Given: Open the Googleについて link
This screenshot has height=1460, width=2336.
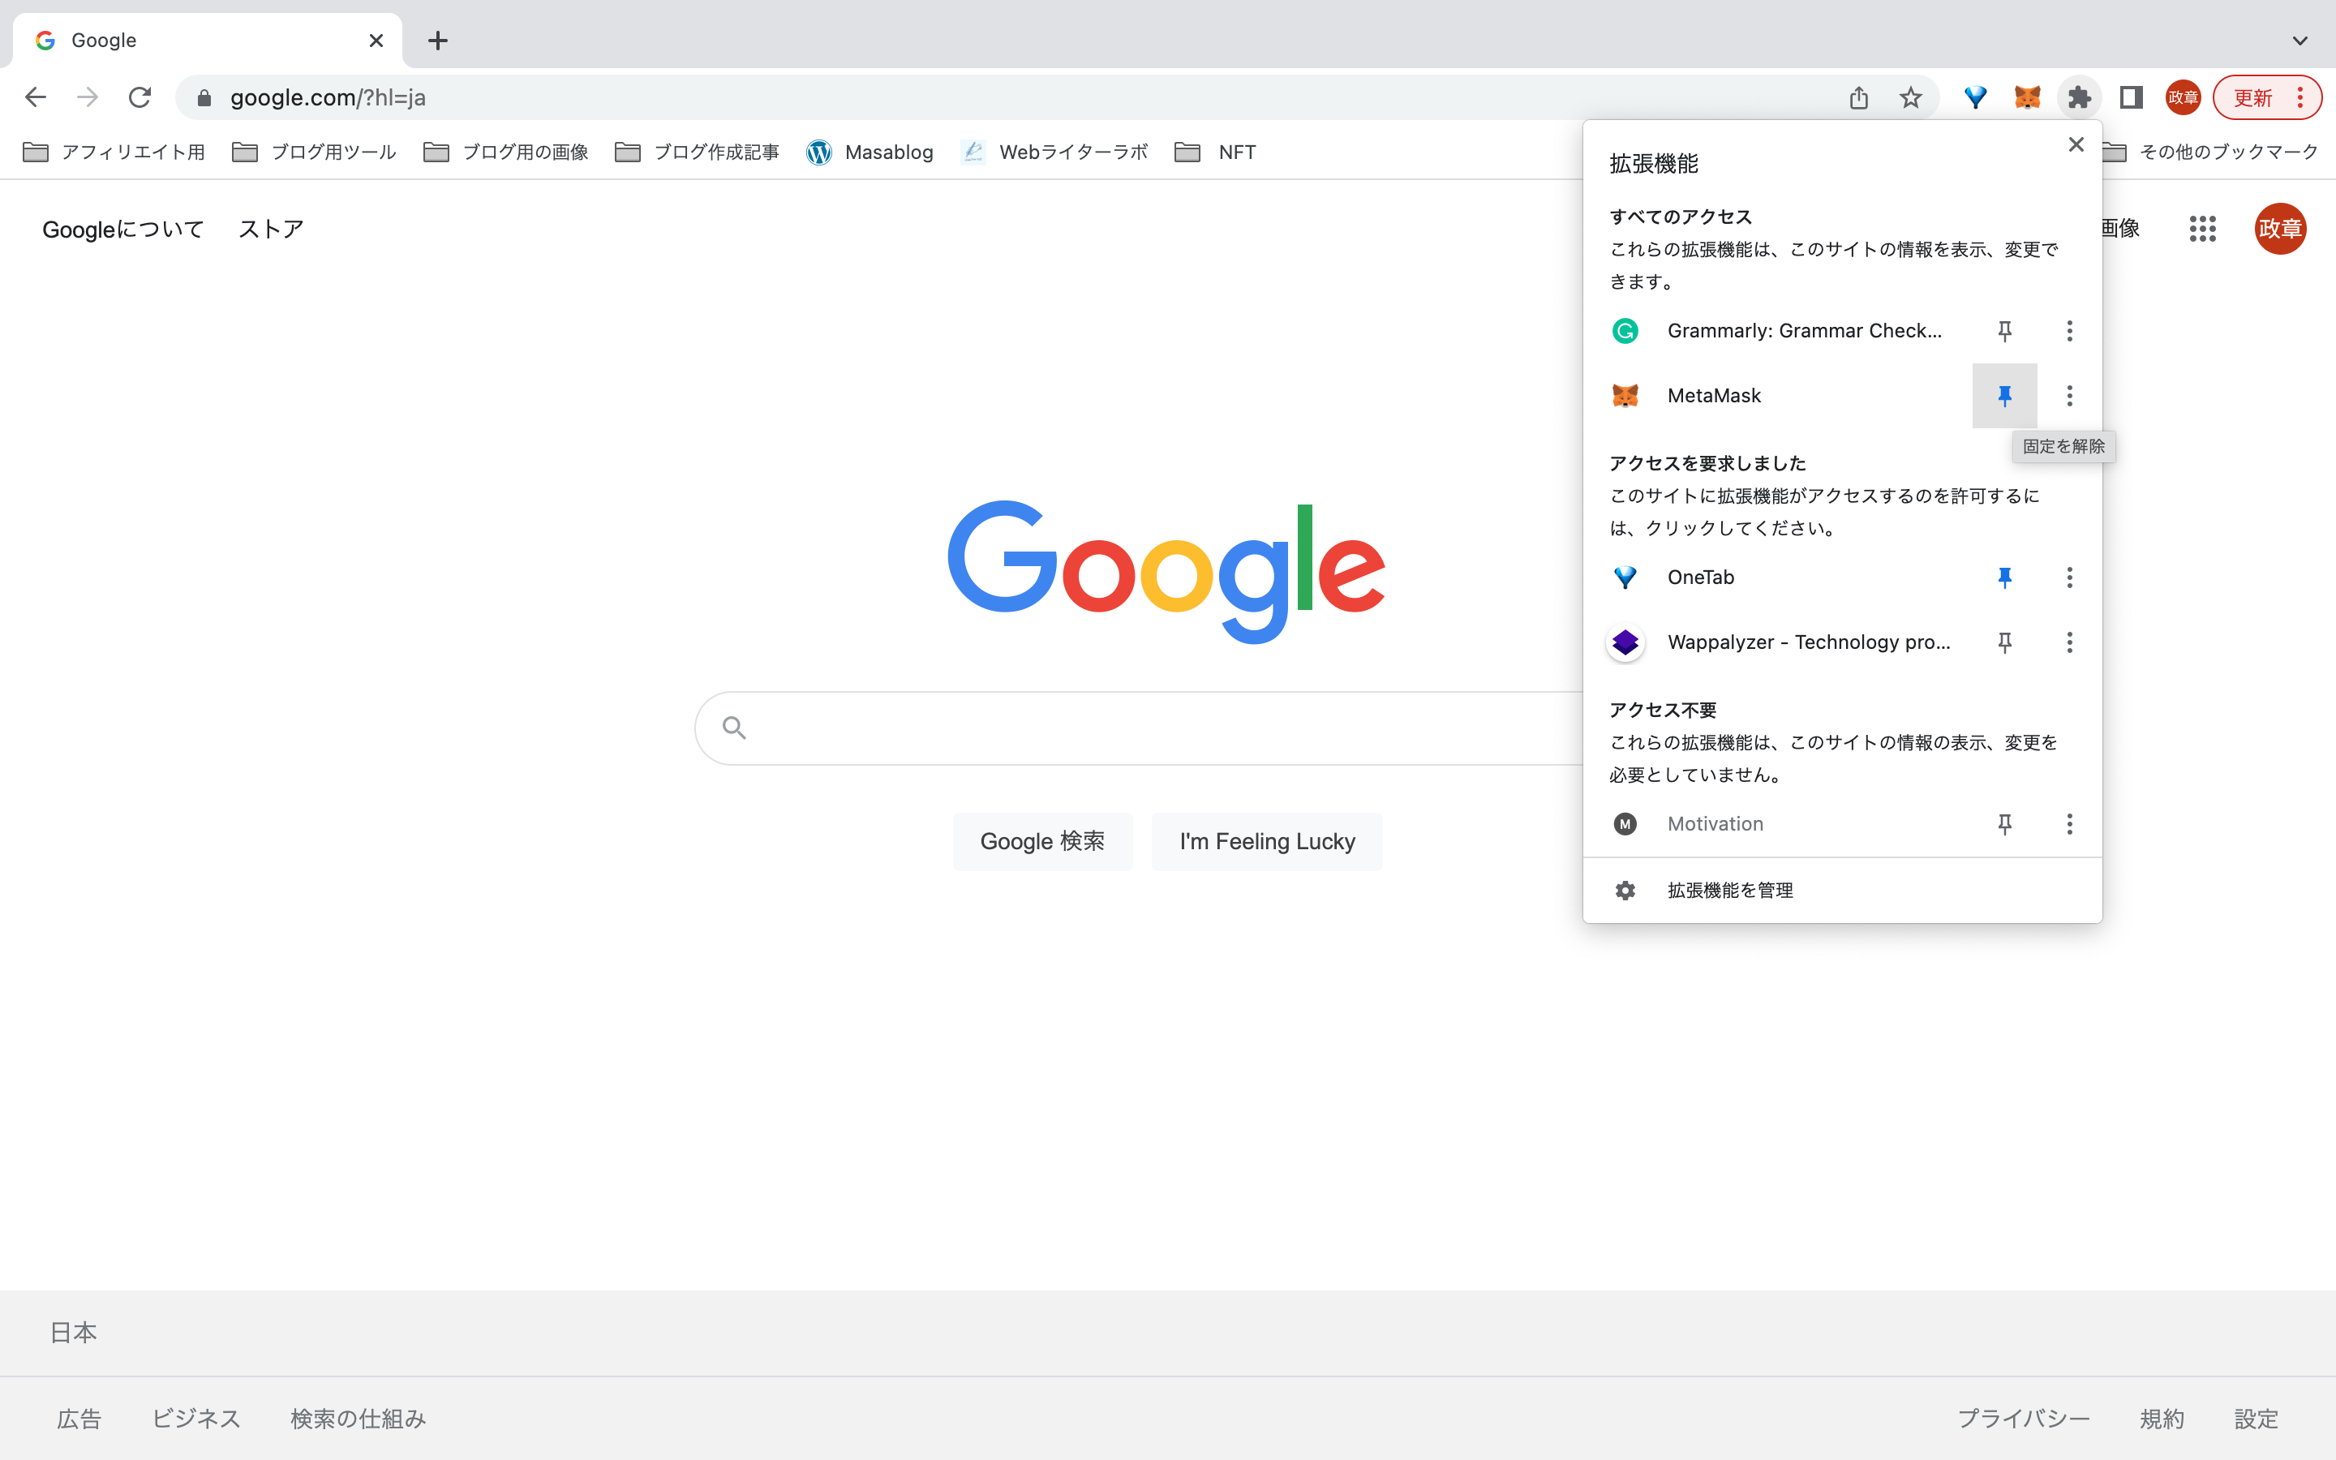Looking at the screenshot, I should pyautogui.click(x=123, y=229).
